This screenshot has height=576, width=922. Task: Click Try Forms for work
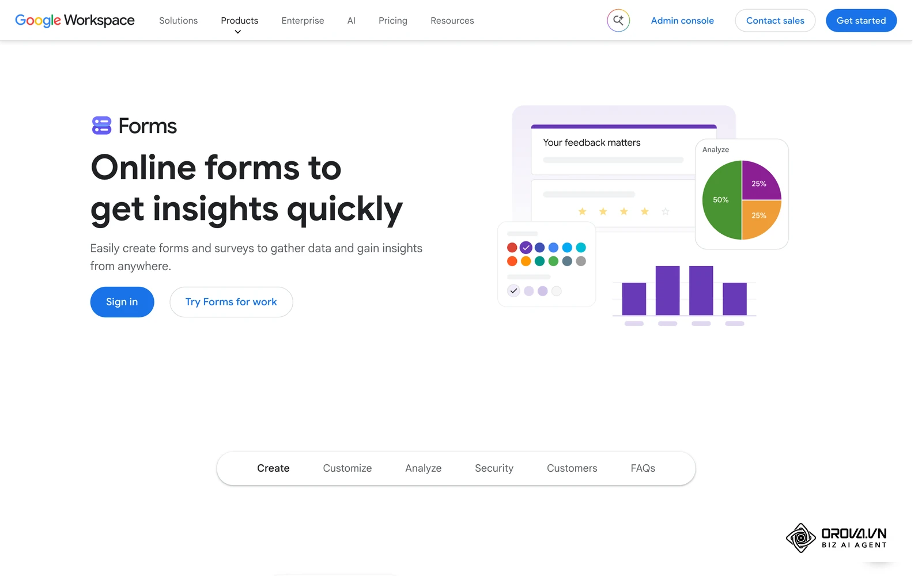coord(231,302)
